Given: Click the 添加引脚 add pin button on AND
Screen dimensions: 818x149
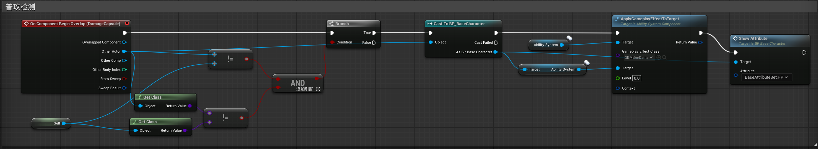Looking at the screenshot, I should pos(308,89).
